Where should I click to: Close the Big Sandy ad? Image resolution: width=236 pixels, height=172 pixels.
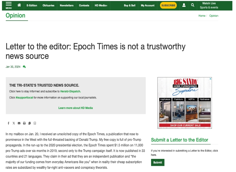(210, 79)
